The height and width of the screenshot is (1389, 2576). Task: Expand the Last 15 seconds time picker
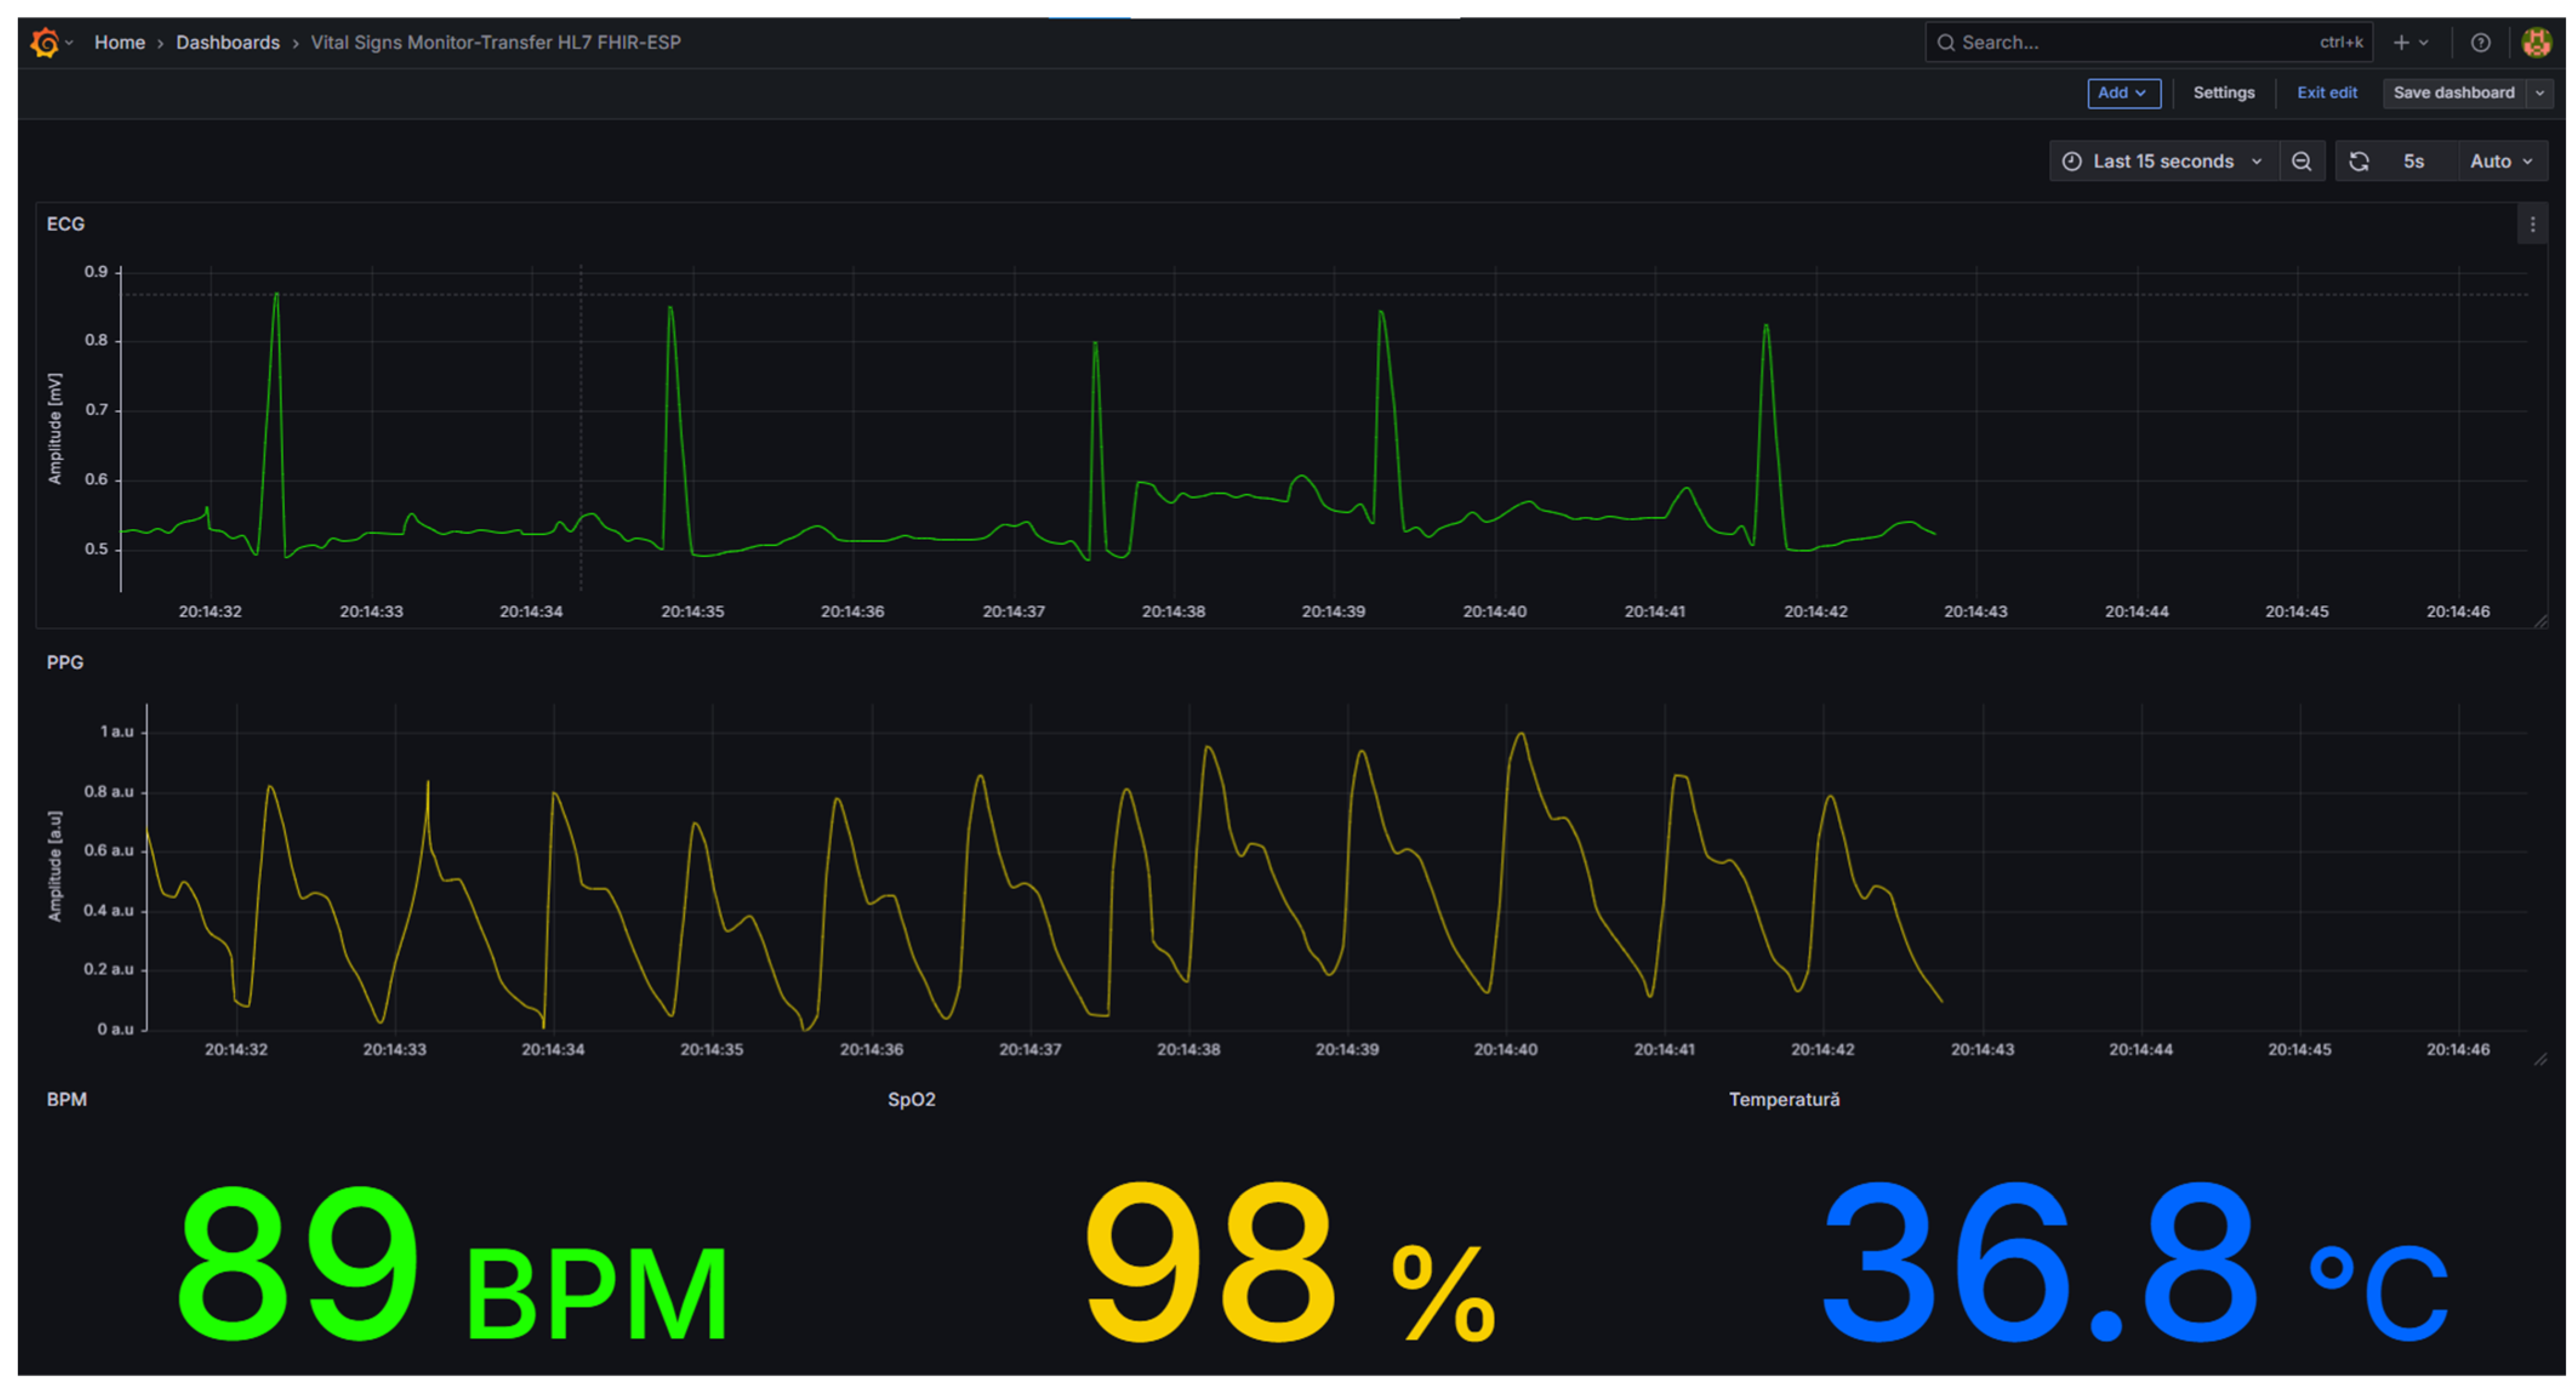tap(2164, 161)
